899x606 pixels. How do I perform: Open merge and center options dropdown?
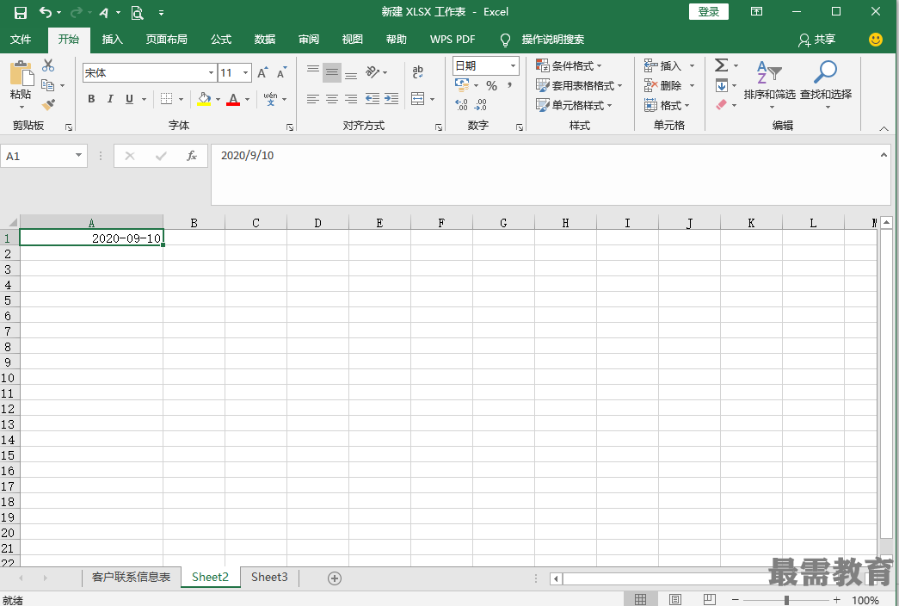click(433, 99)
